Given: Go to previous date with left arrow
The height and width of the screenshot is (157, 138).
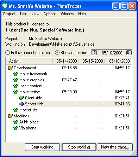Looking at the screenshot, I should pos(94,53).
